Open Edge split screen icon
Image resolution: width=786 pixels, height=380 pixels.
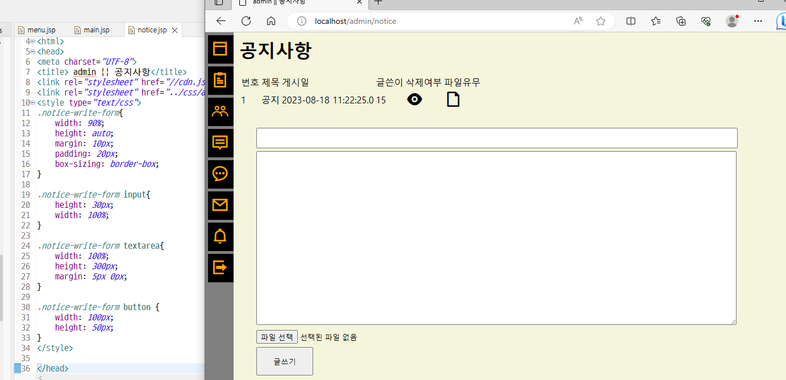(x=631, y=21)
